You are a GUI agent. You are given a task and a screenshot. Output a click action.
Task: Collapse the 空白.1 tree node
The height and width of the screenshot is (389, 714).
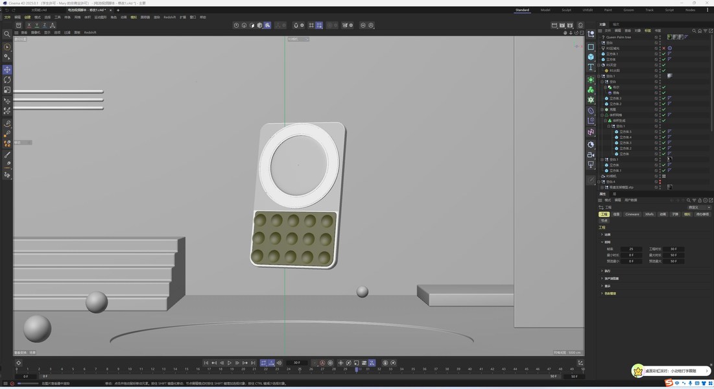point(599,76)
